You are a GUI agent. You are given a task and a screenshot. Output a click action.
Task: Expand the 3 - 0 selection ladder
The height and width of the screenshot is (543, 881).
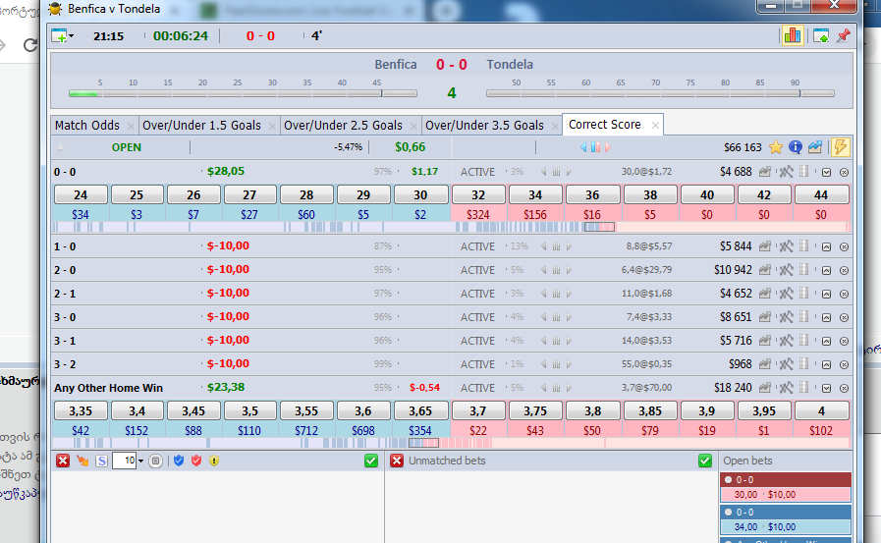[x=826, y=317]
